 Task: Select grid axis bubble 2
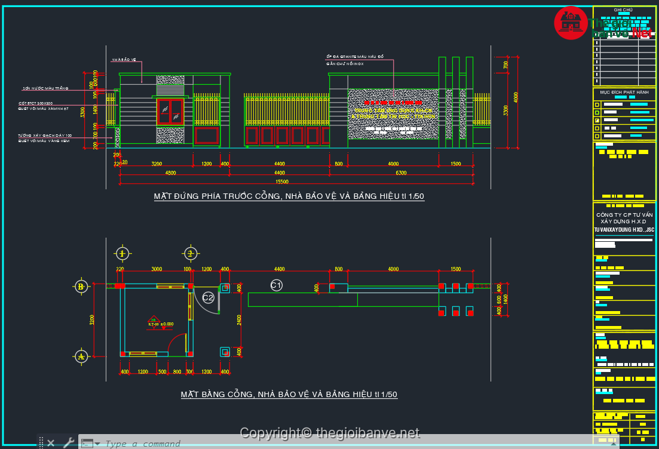(191, 254)
